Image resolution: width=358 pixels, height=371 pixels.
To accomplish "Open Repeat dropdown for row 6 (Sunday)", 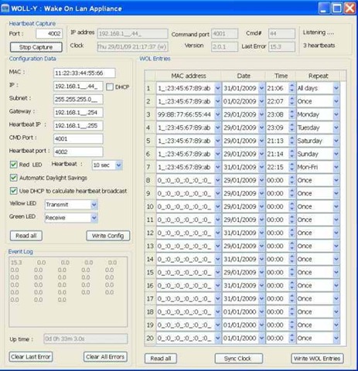I will pos(336,154).
